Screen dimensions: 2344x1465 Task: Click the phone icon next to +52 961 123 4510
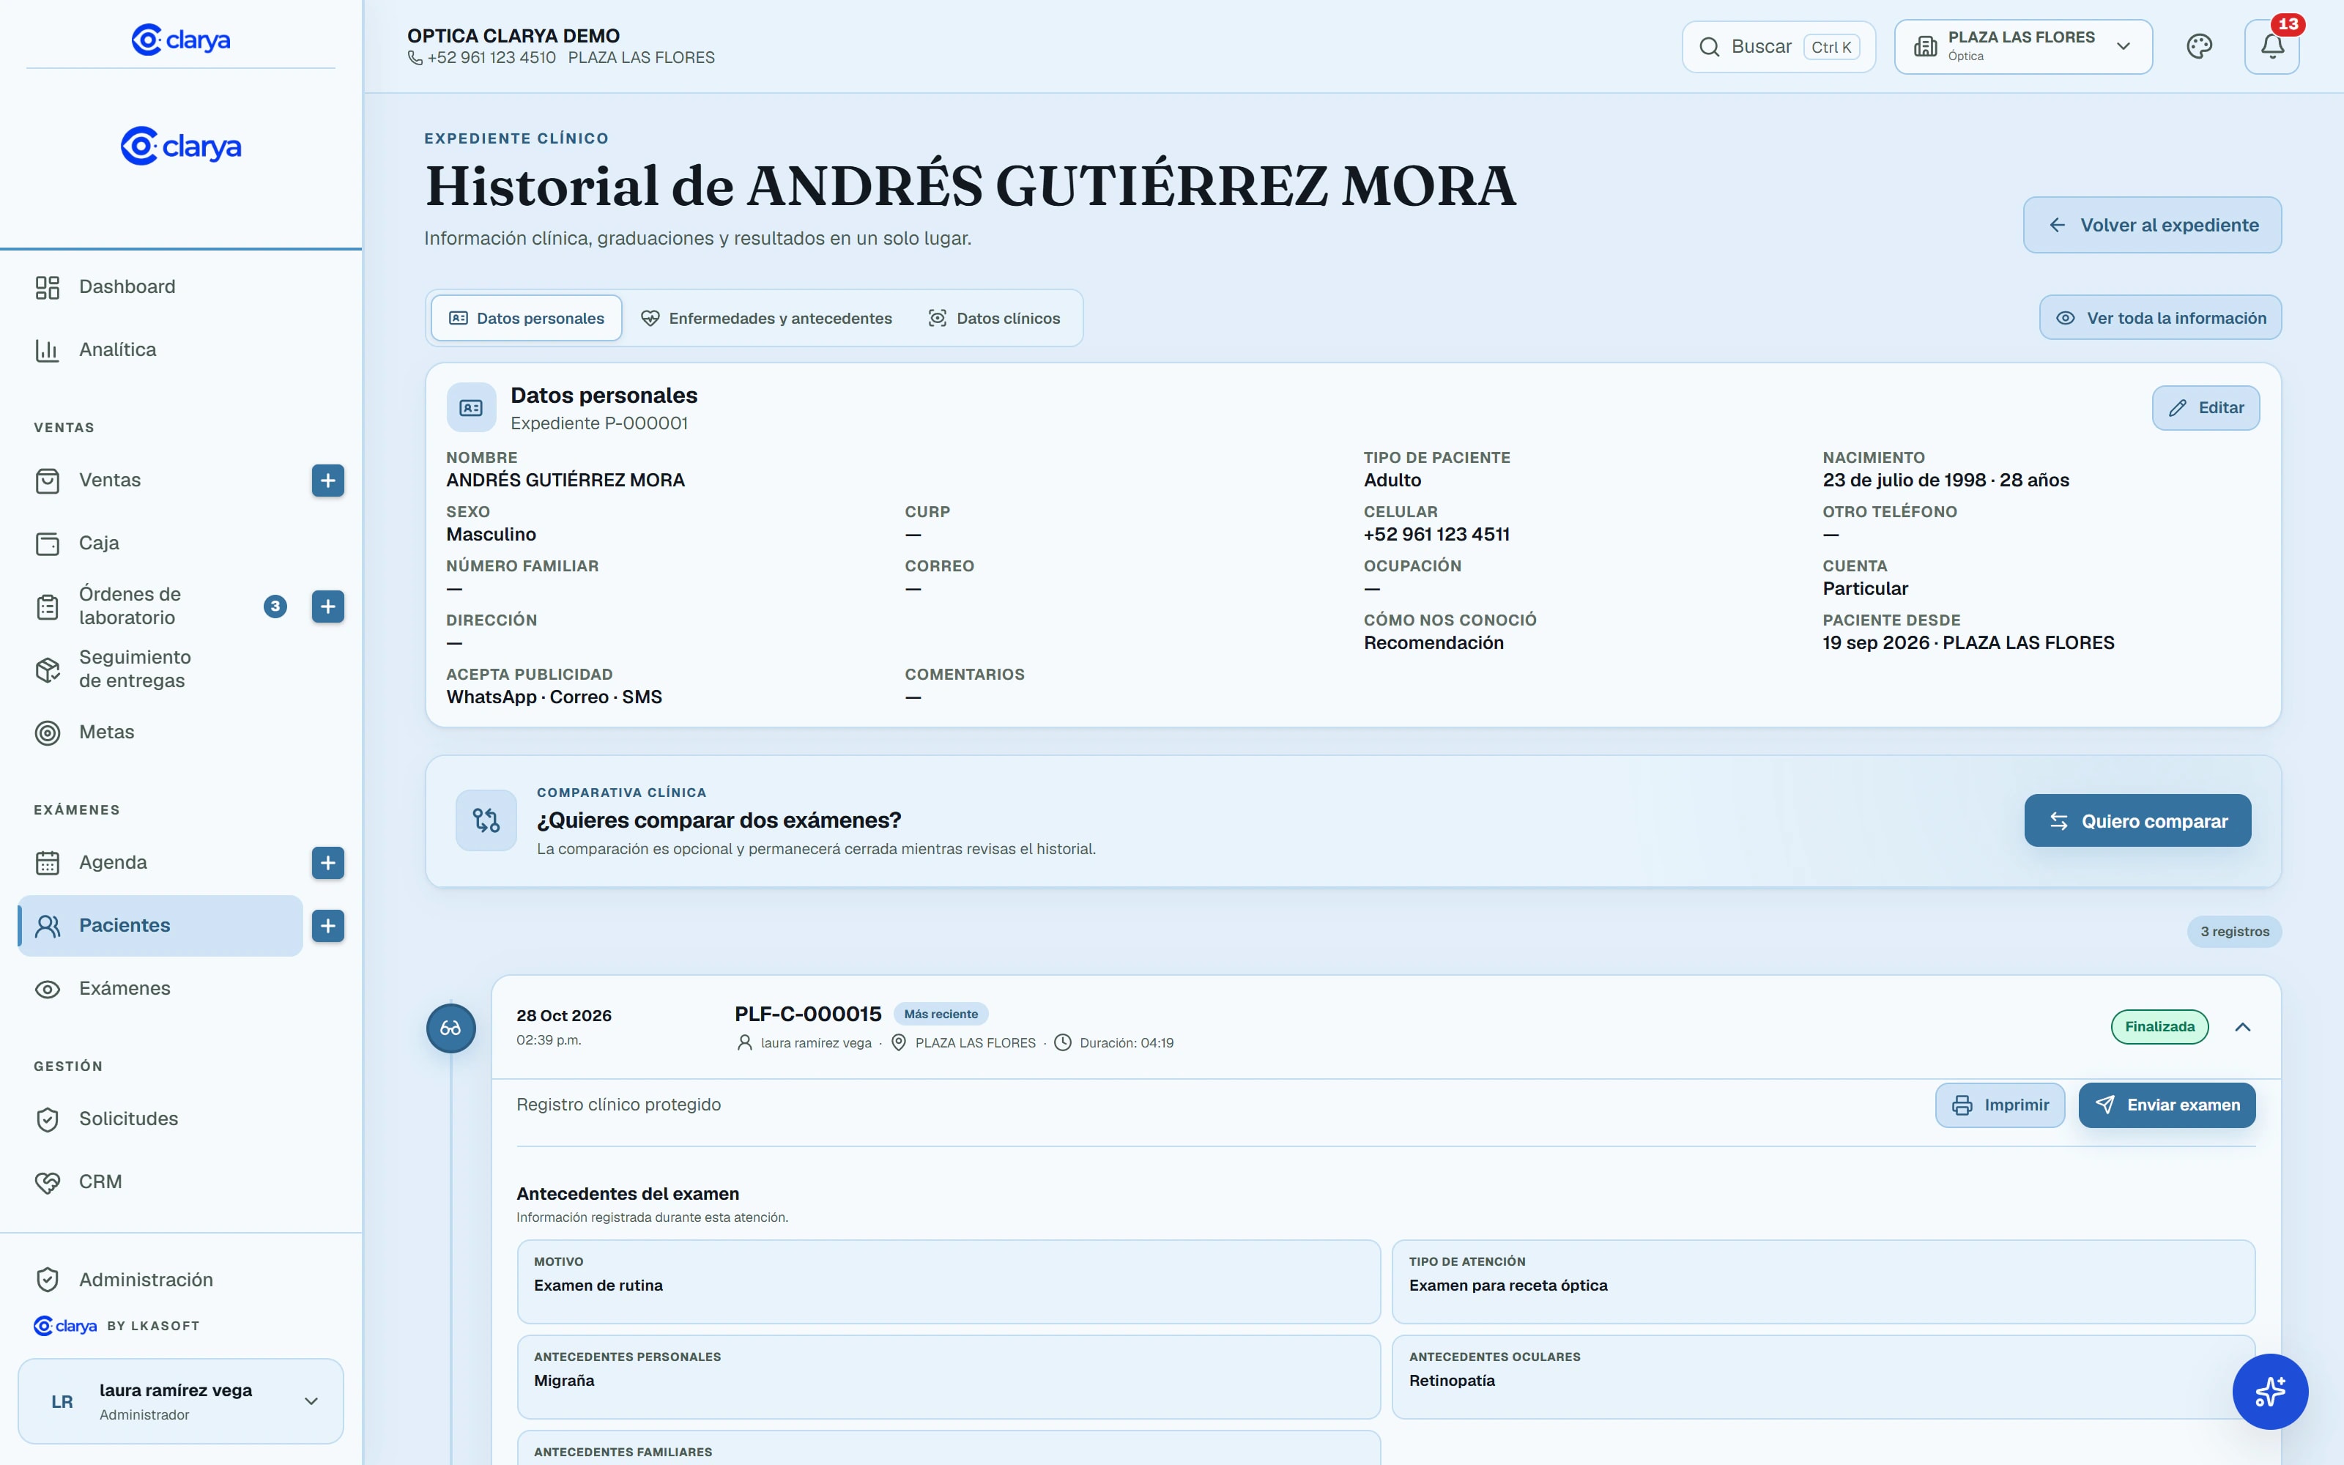tap(415, 58)
